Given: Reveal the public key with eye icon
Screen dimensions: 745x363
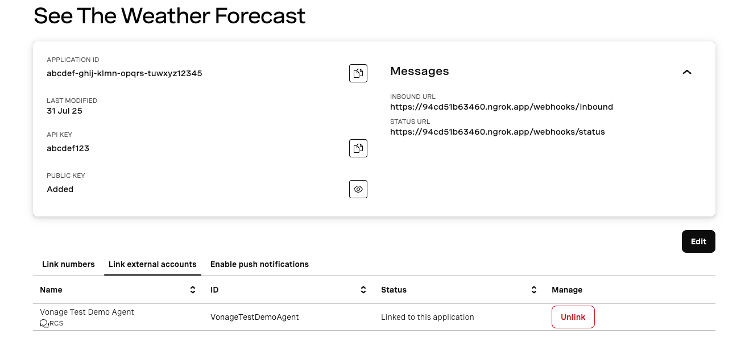Looking at the screenshot, I should [x=358, y=189].
